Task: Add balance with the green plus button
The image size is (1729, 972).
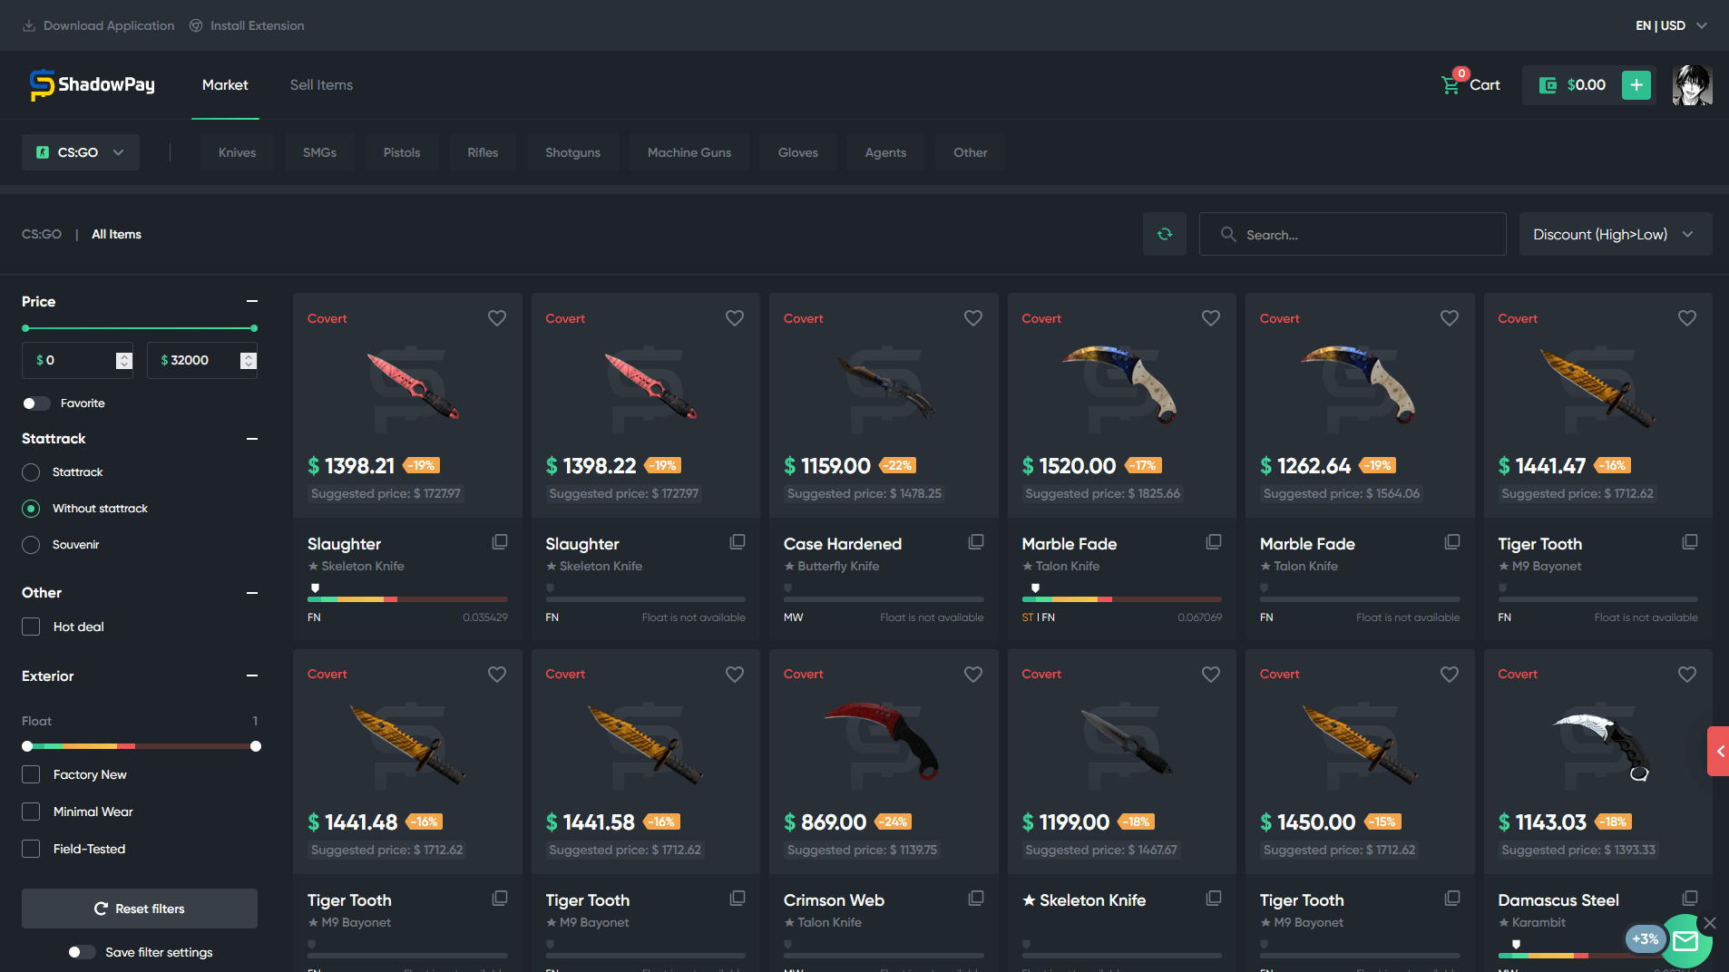Action: 1635,84
